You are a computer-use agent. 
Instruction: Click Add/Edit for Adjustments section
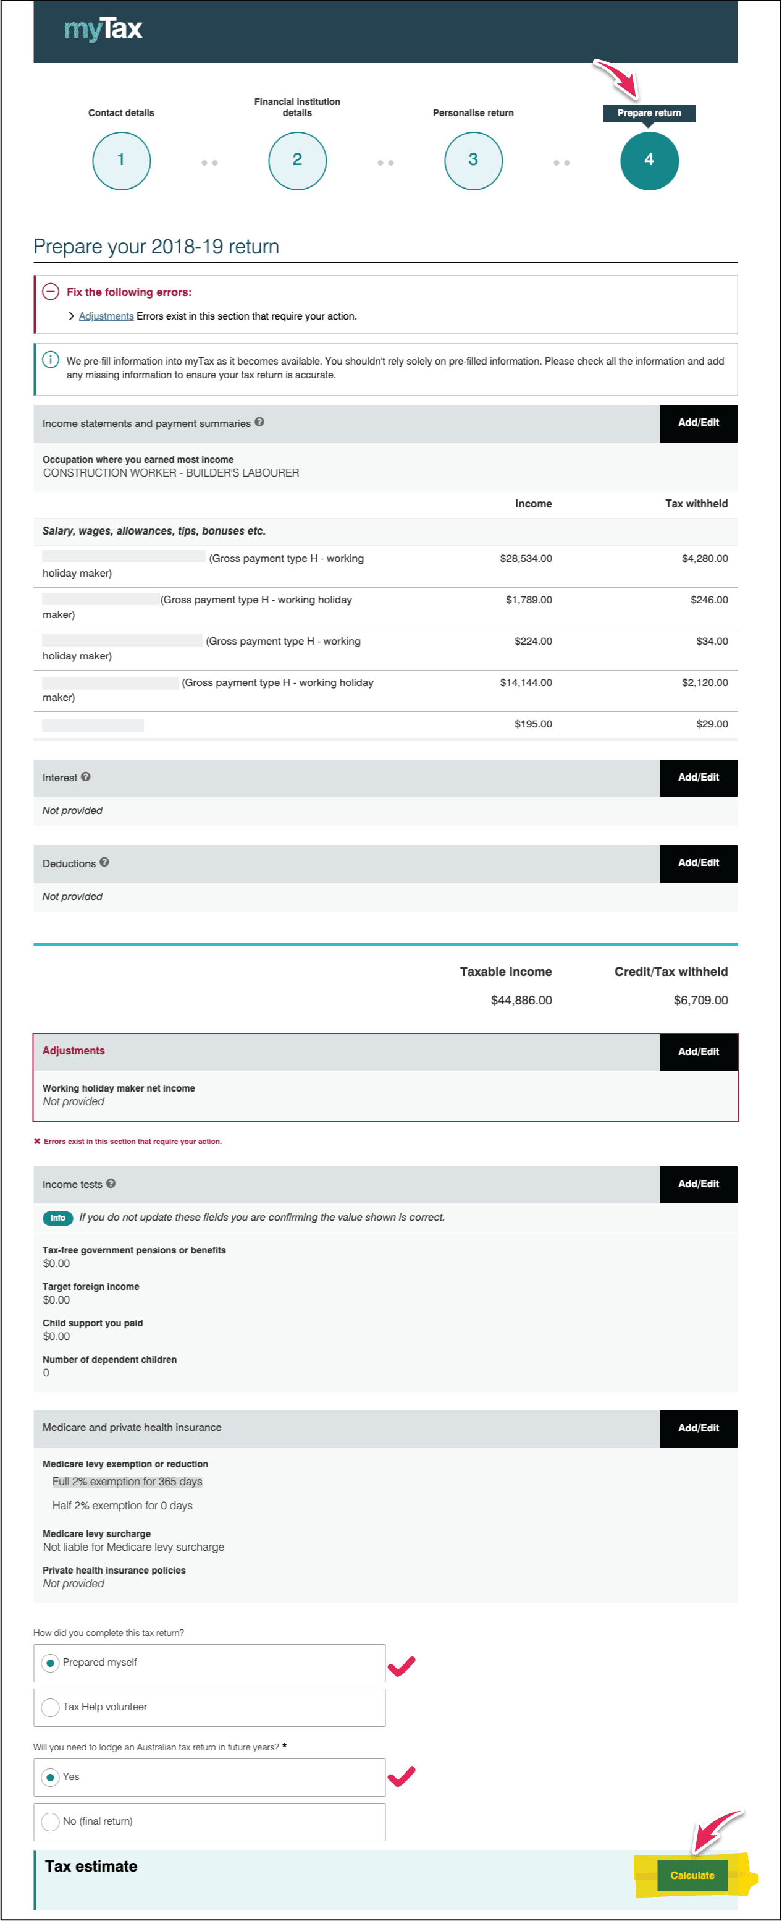coord(699,1051)
